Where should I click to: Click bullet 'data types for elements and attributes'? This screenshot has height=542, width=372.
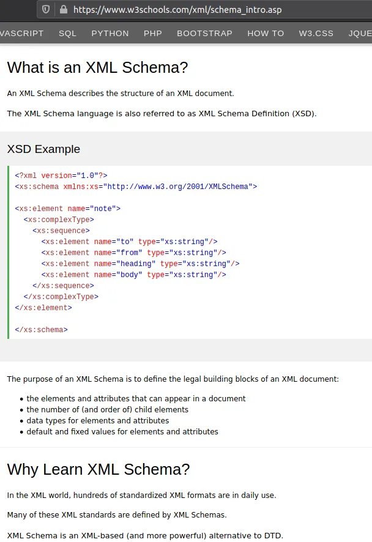click(98, 421)
